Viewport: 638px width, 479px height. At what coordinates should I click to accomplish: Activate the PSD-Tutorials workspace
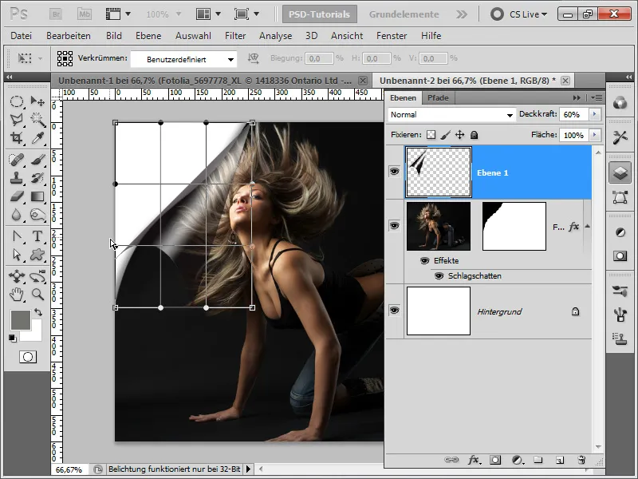pos(320,14)
